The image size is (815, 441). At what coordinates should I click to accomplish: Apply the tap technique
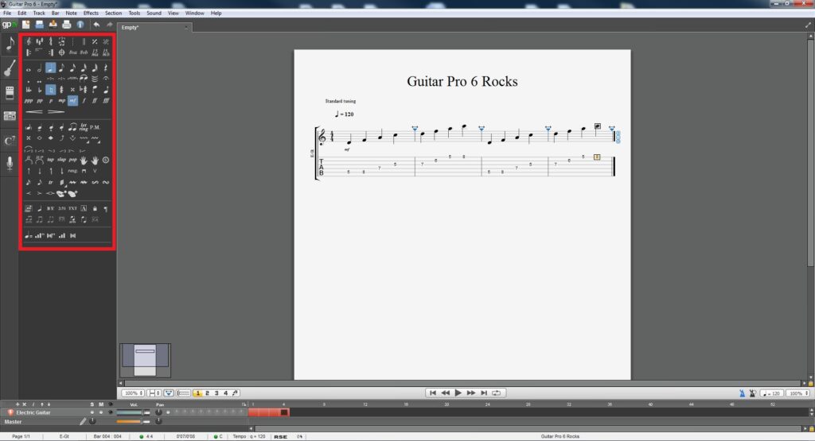[50, 160]
